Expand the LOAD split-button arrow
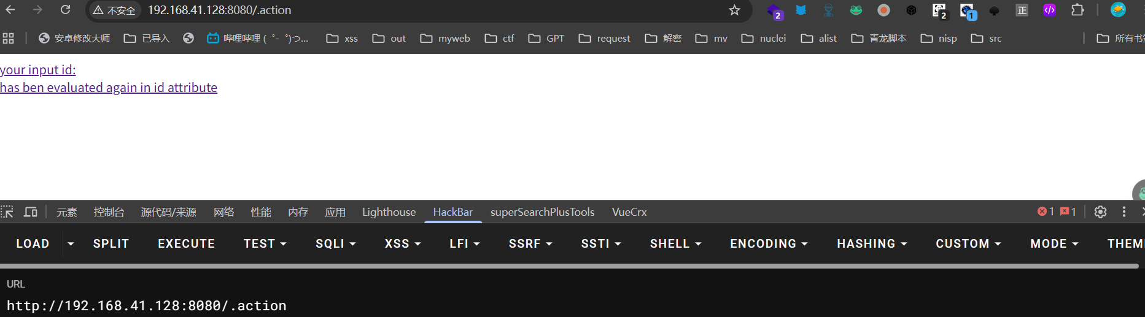The width and height of the screenshot is (1145, 317). click(71, 243)
